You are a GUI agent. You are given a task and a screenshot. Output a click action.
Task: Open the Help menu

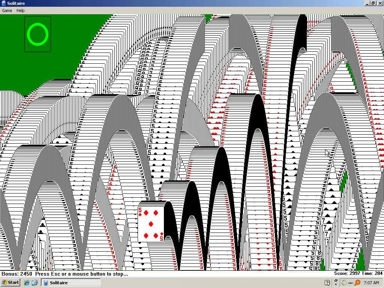(x=20, y=10)
